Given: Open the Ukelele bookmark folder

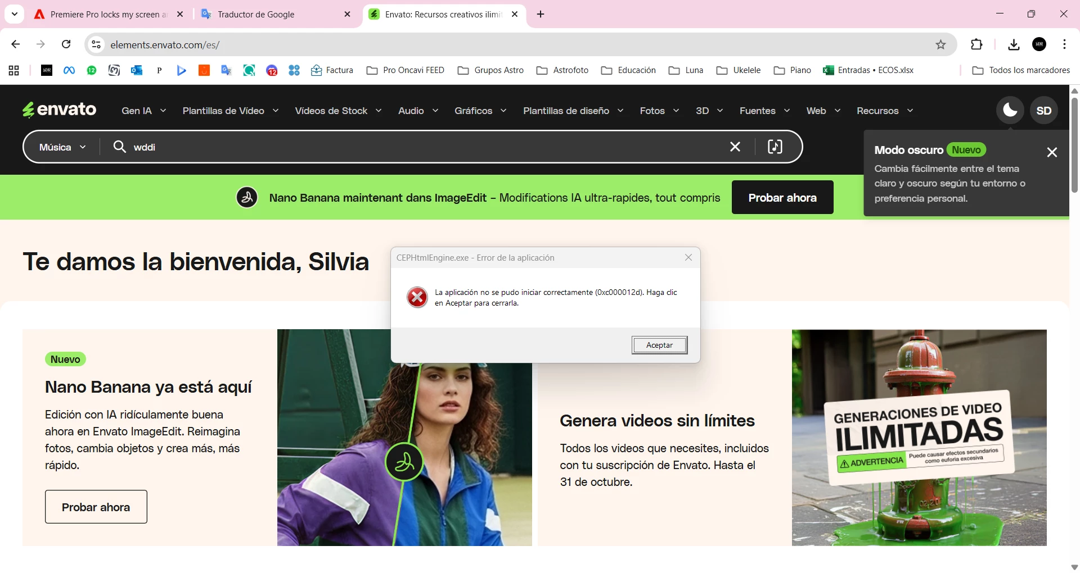Looking at the screenshot, I should [x=738, y=70].
